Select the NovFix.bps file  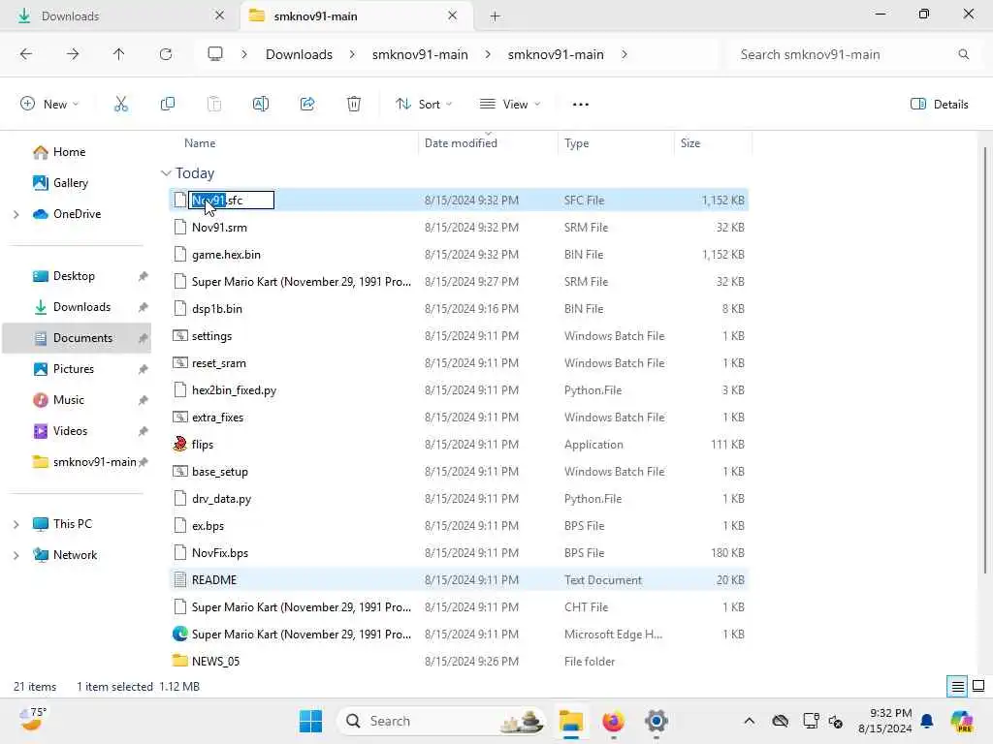click(460, 553)
